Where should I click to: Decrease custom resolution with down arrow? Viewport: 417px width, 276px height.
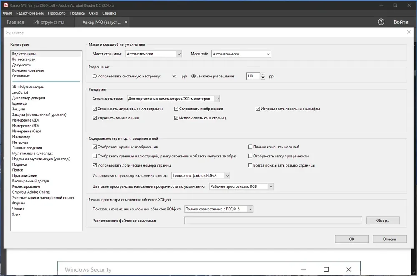pyautogui.click(x=263, y=78)
